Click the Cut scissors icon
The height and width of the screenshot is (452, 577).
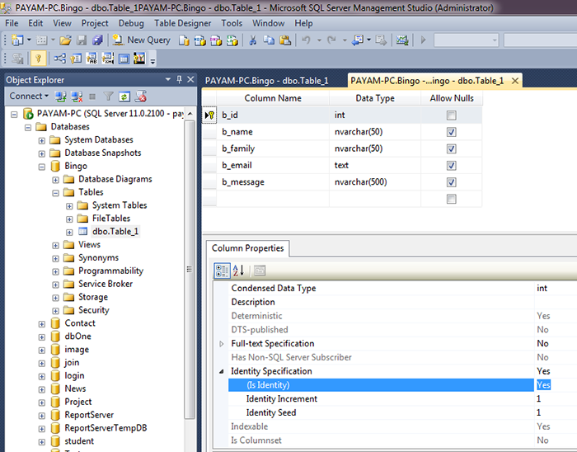coord(253,40)
